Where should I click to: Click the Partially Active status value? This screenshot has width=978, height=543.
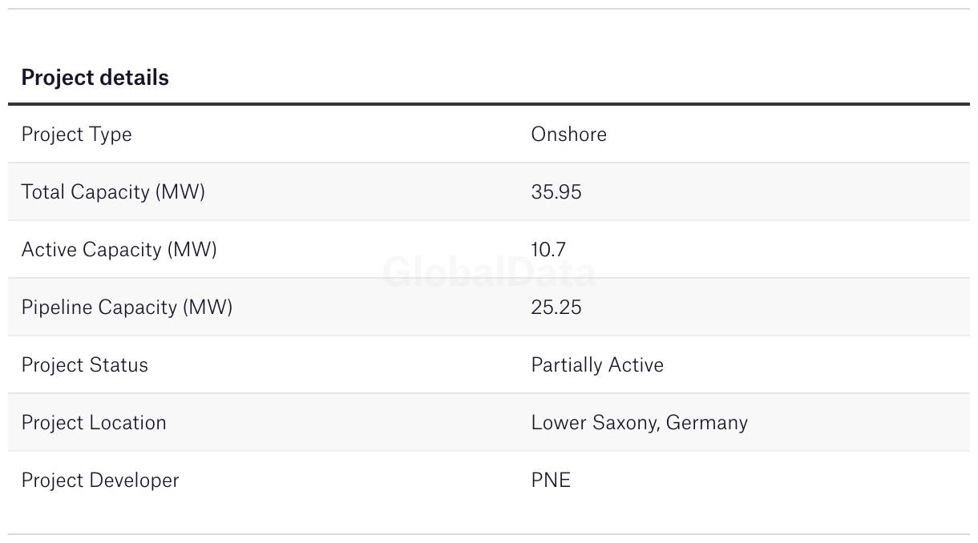point(597,365)
